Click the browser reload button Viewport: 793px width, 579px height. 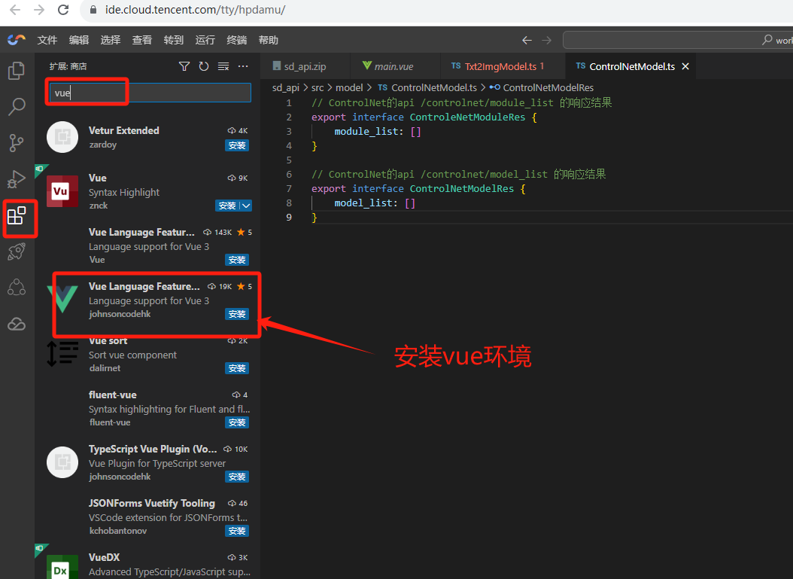point(64,11)
